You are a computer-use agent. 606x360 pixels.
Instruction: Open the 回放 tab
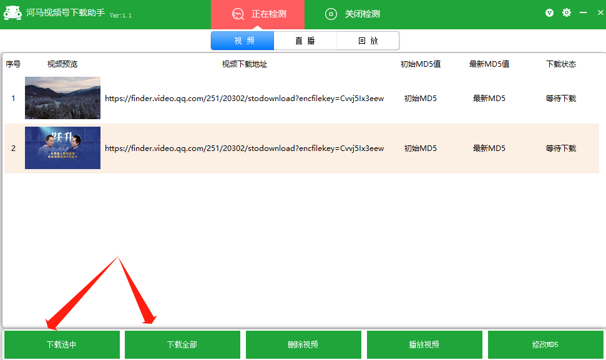(x=368, y=41)
